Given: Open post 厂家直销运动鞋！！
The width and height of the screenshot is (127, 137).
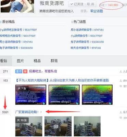Looking at the screenshot, I should 28,112.
